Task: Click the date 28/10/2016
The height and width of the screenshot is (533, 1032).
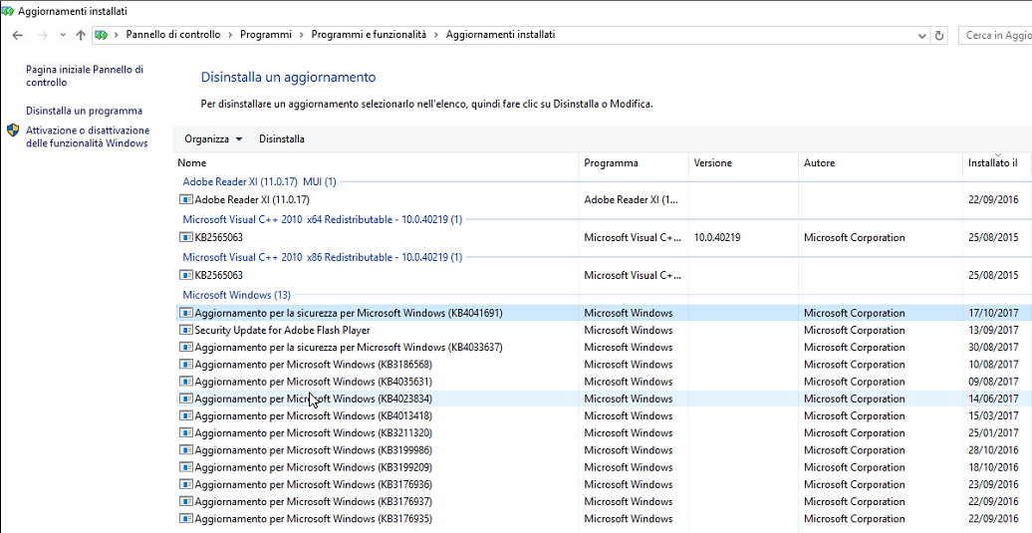Action: coord(993,450)
